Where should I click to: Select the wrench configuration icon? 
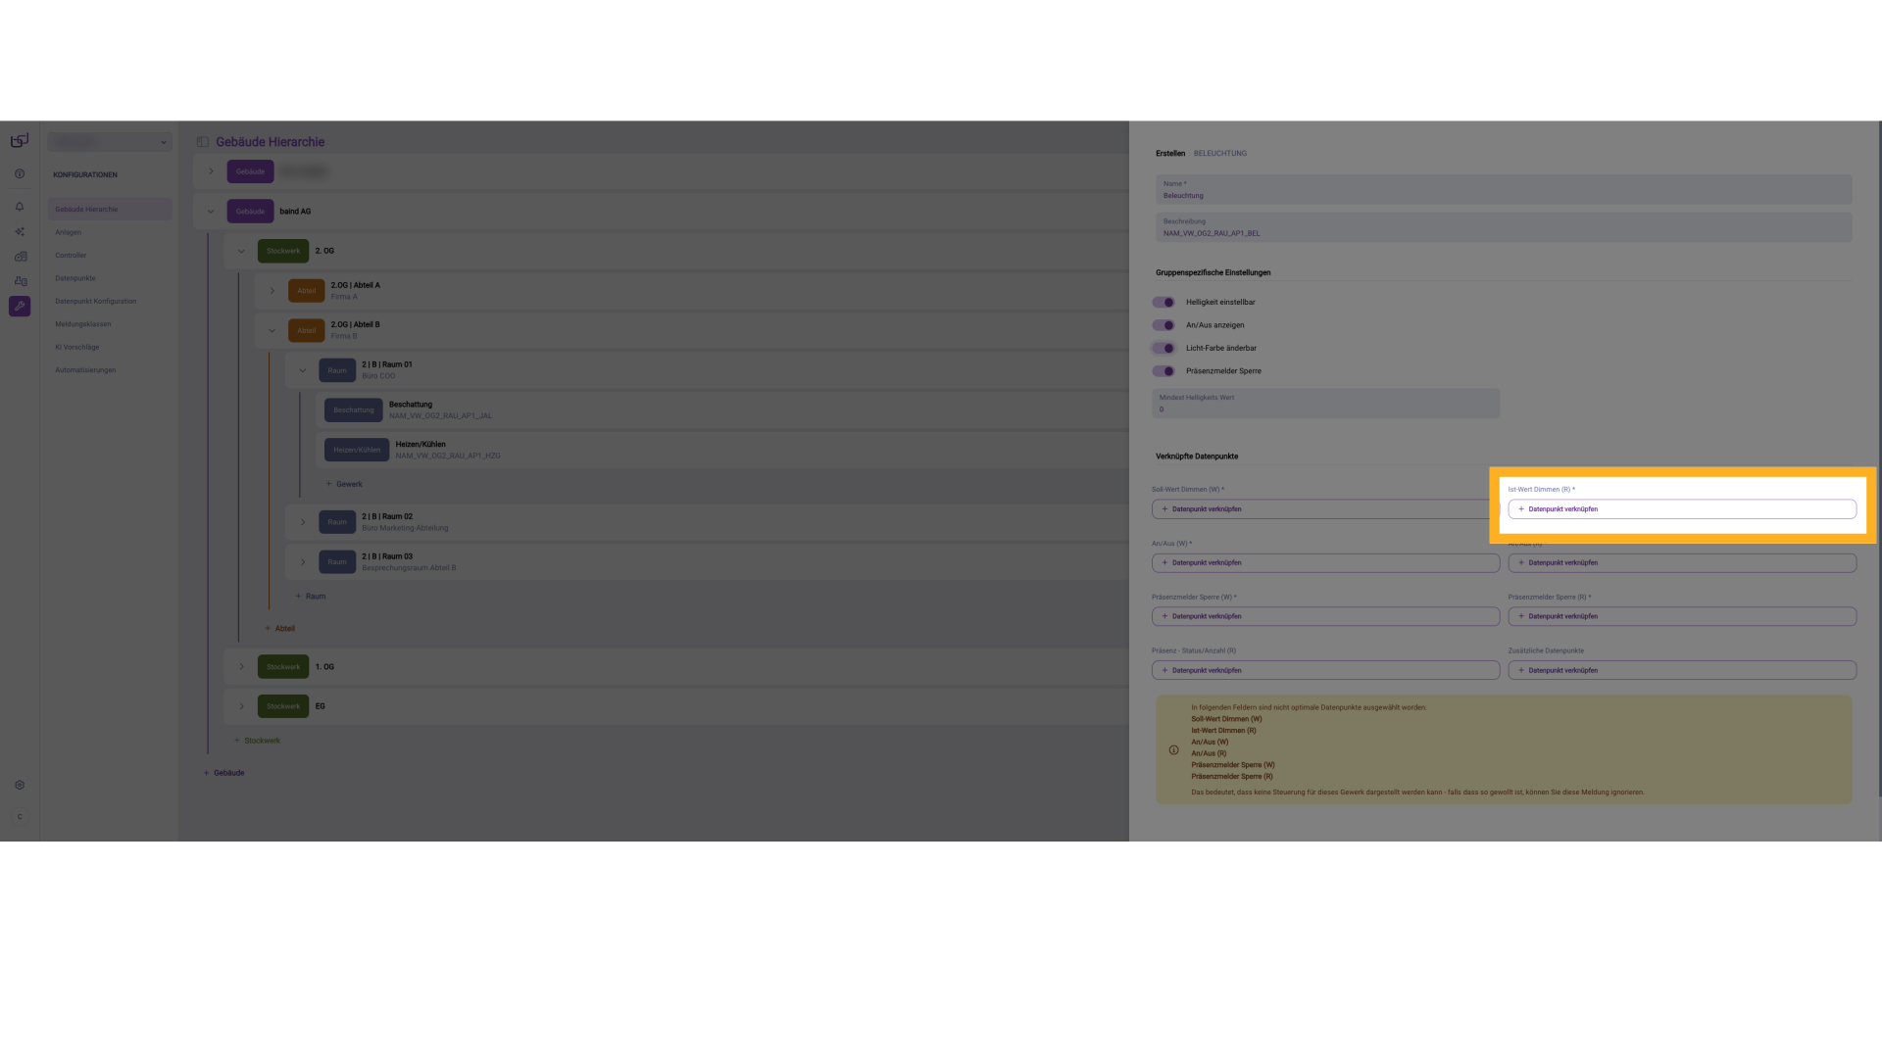click(x=20, y=307)
